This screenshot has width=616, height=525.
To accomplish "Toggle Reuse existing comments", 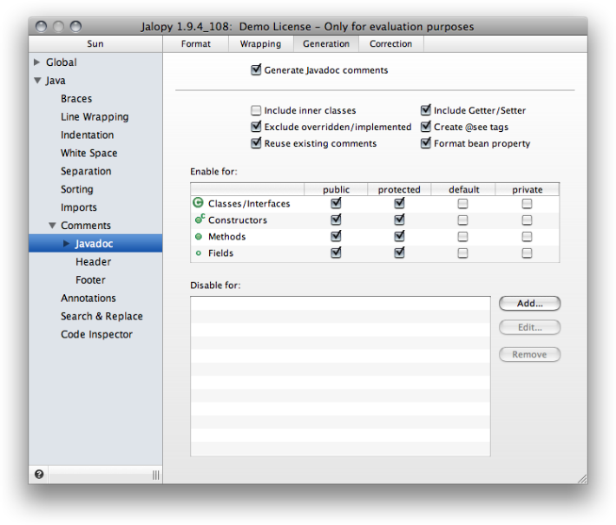I will pyautogui.click(x=256, y=143).
